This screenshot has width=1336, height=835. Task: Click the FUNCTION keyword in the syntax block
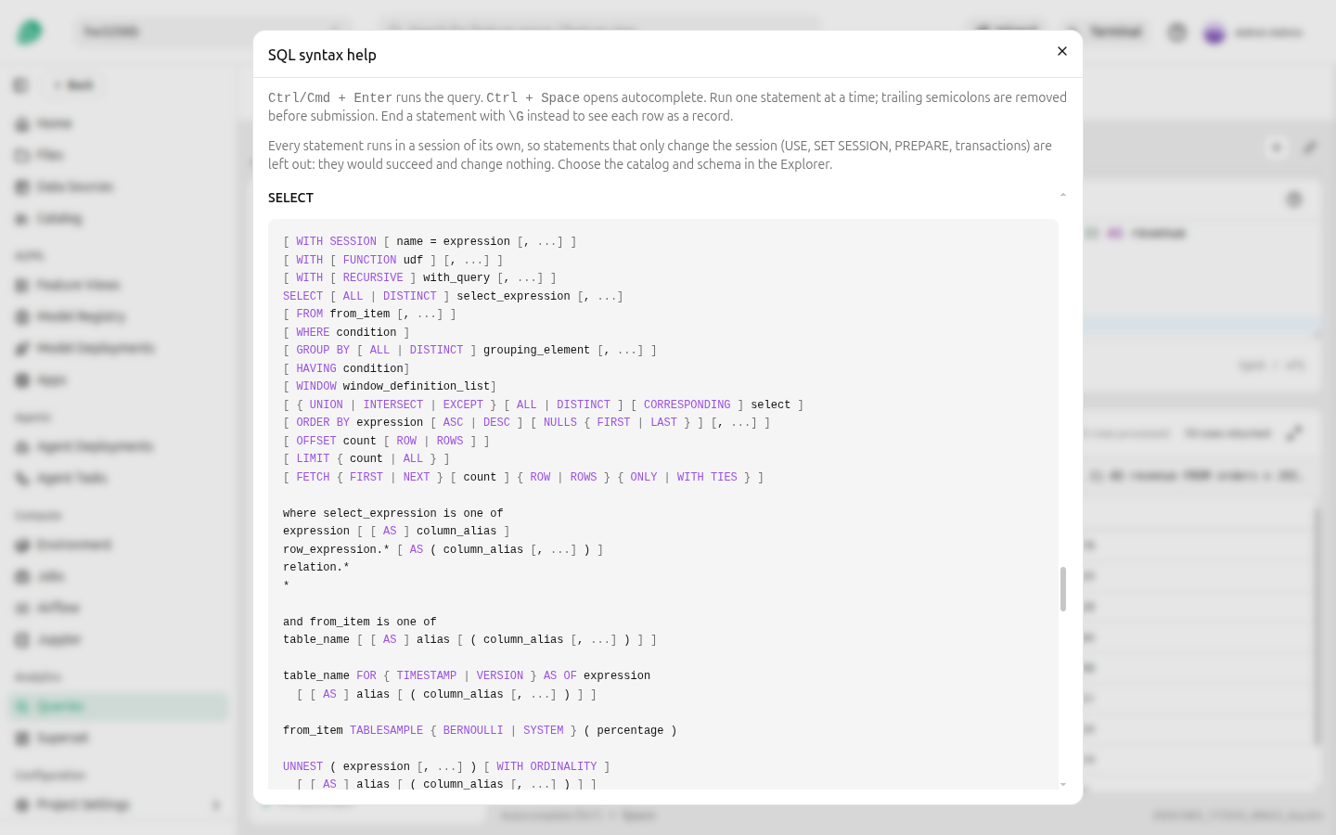click(x=370, y=260)
